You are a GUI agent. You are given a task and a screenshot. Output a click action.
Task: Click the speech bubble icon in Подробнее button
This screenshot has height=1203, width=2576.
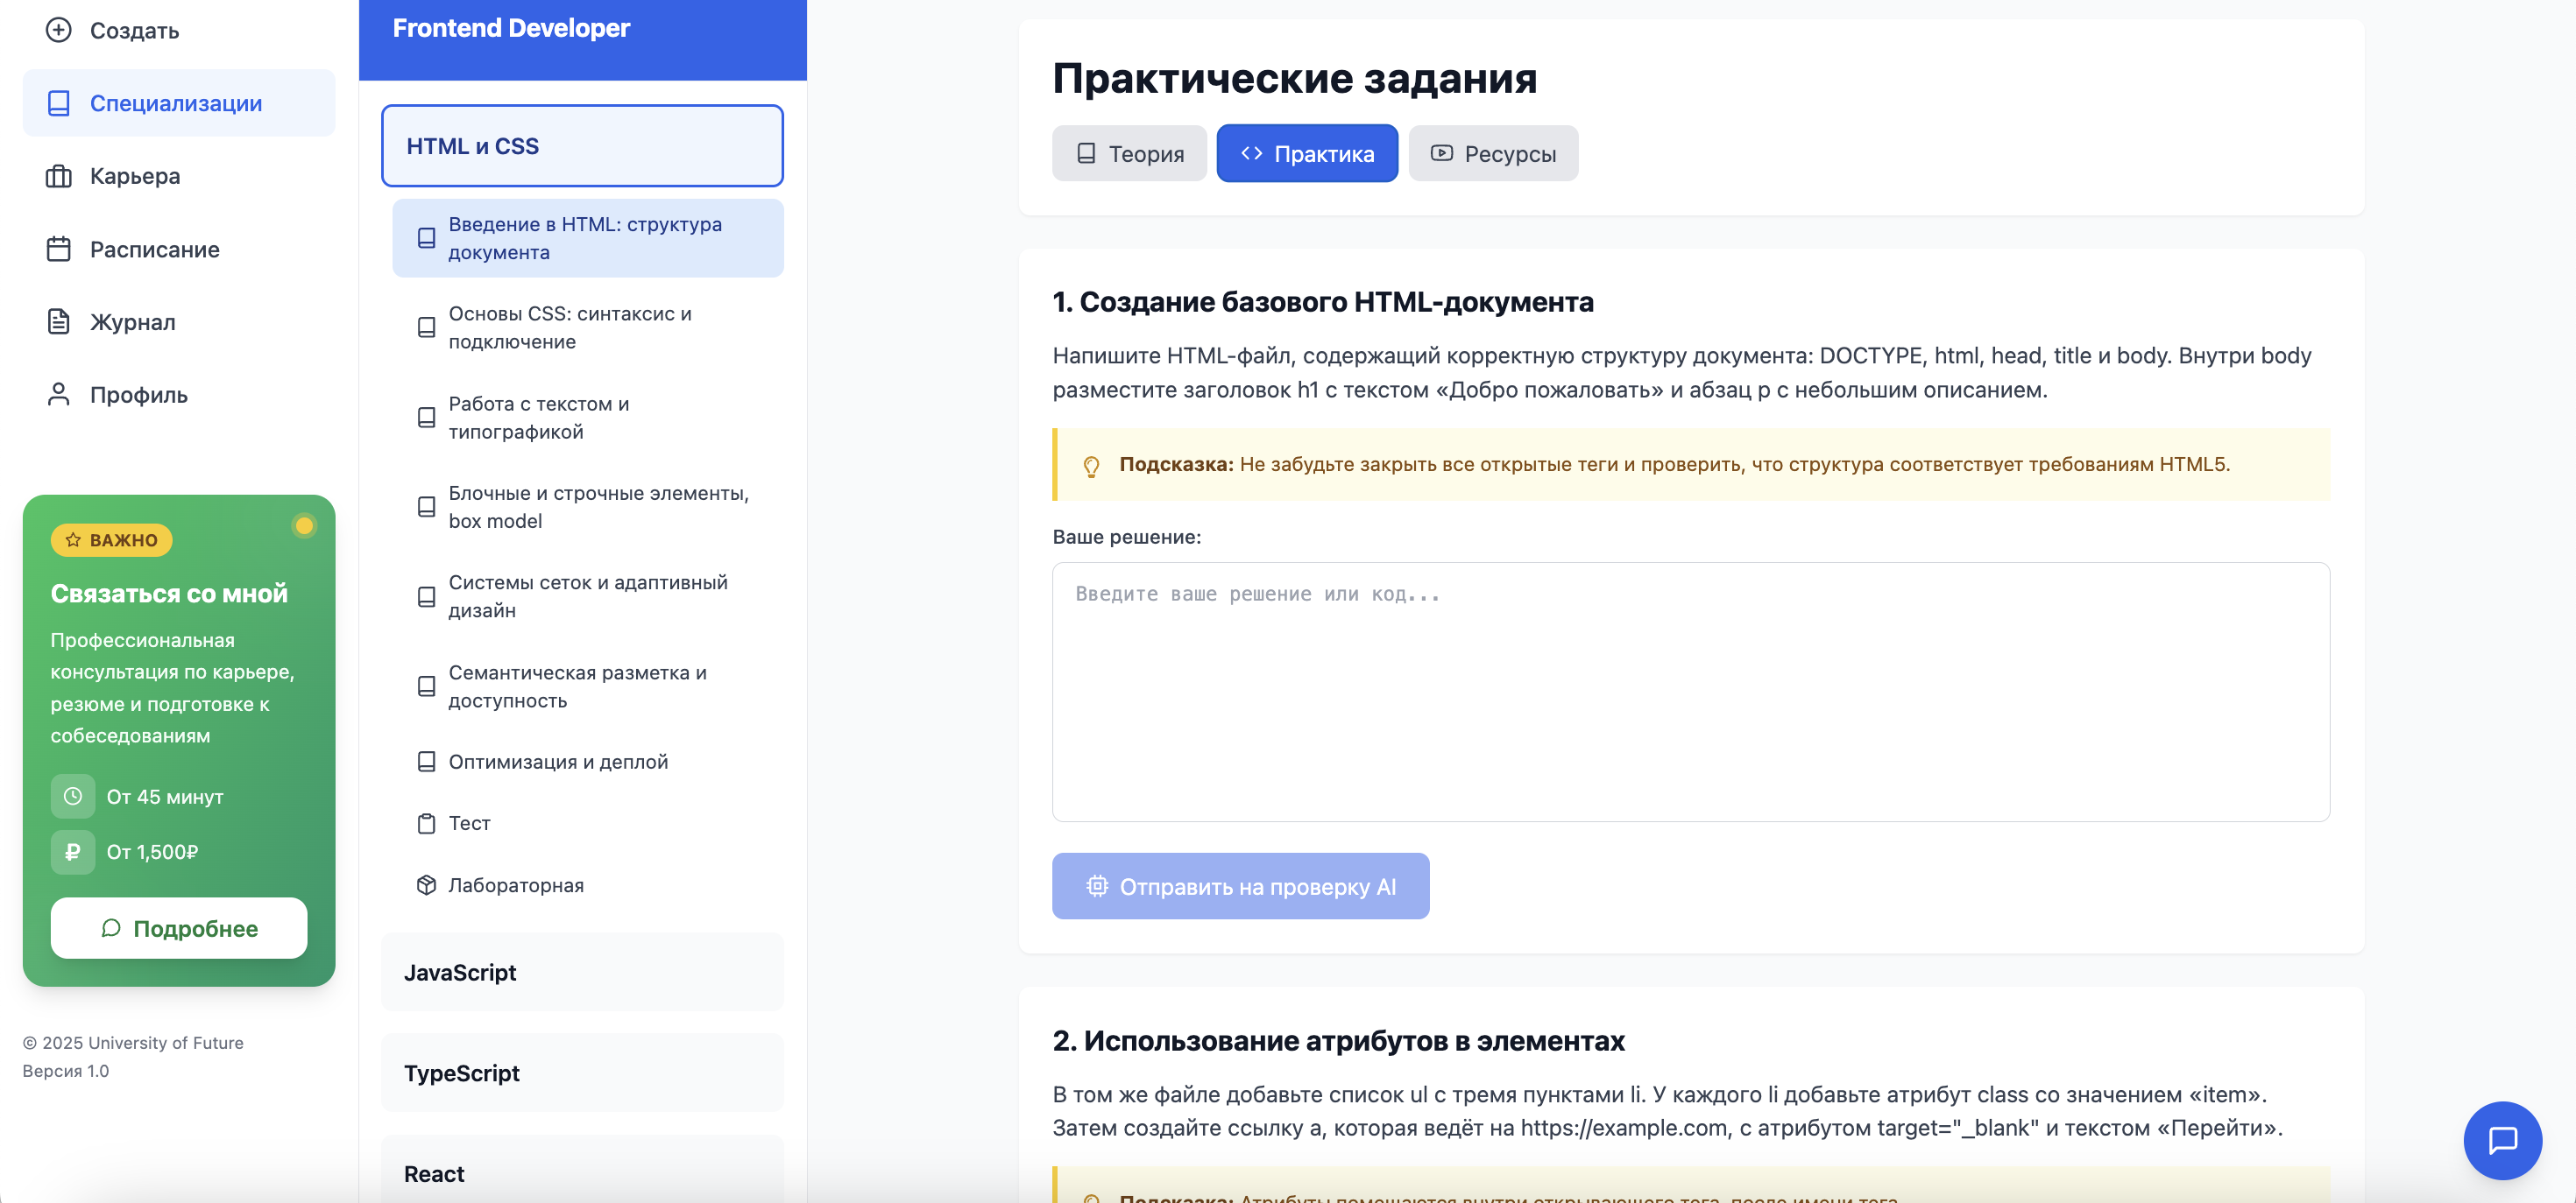coord(111,928)
